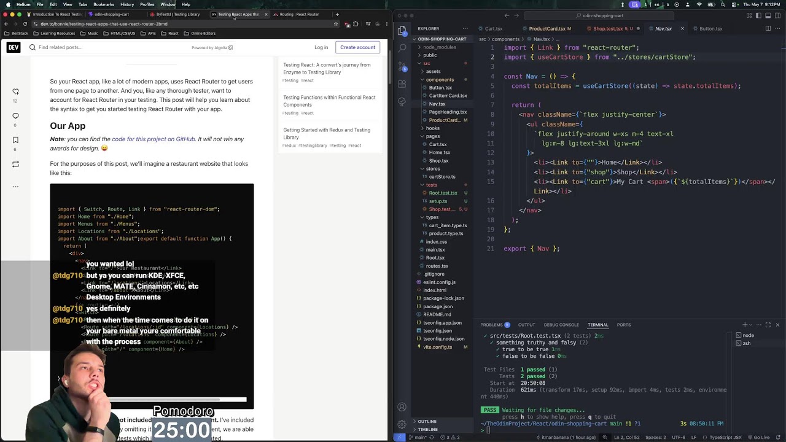Open 'Getting Started with Redux and Testing Library' post
The height and width of the screenshot is (442, 786).
tap(327, 133)
